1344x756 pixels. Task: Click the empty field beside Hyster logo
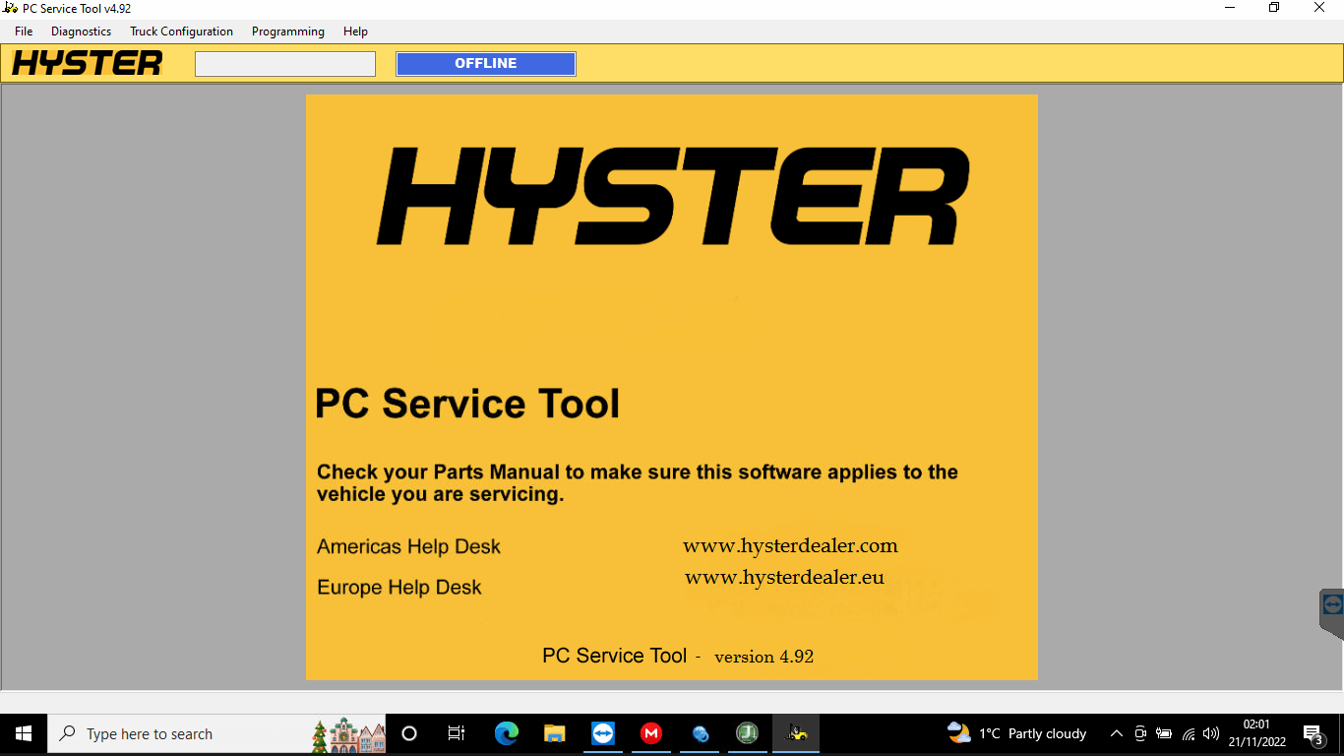click(285, 64)
